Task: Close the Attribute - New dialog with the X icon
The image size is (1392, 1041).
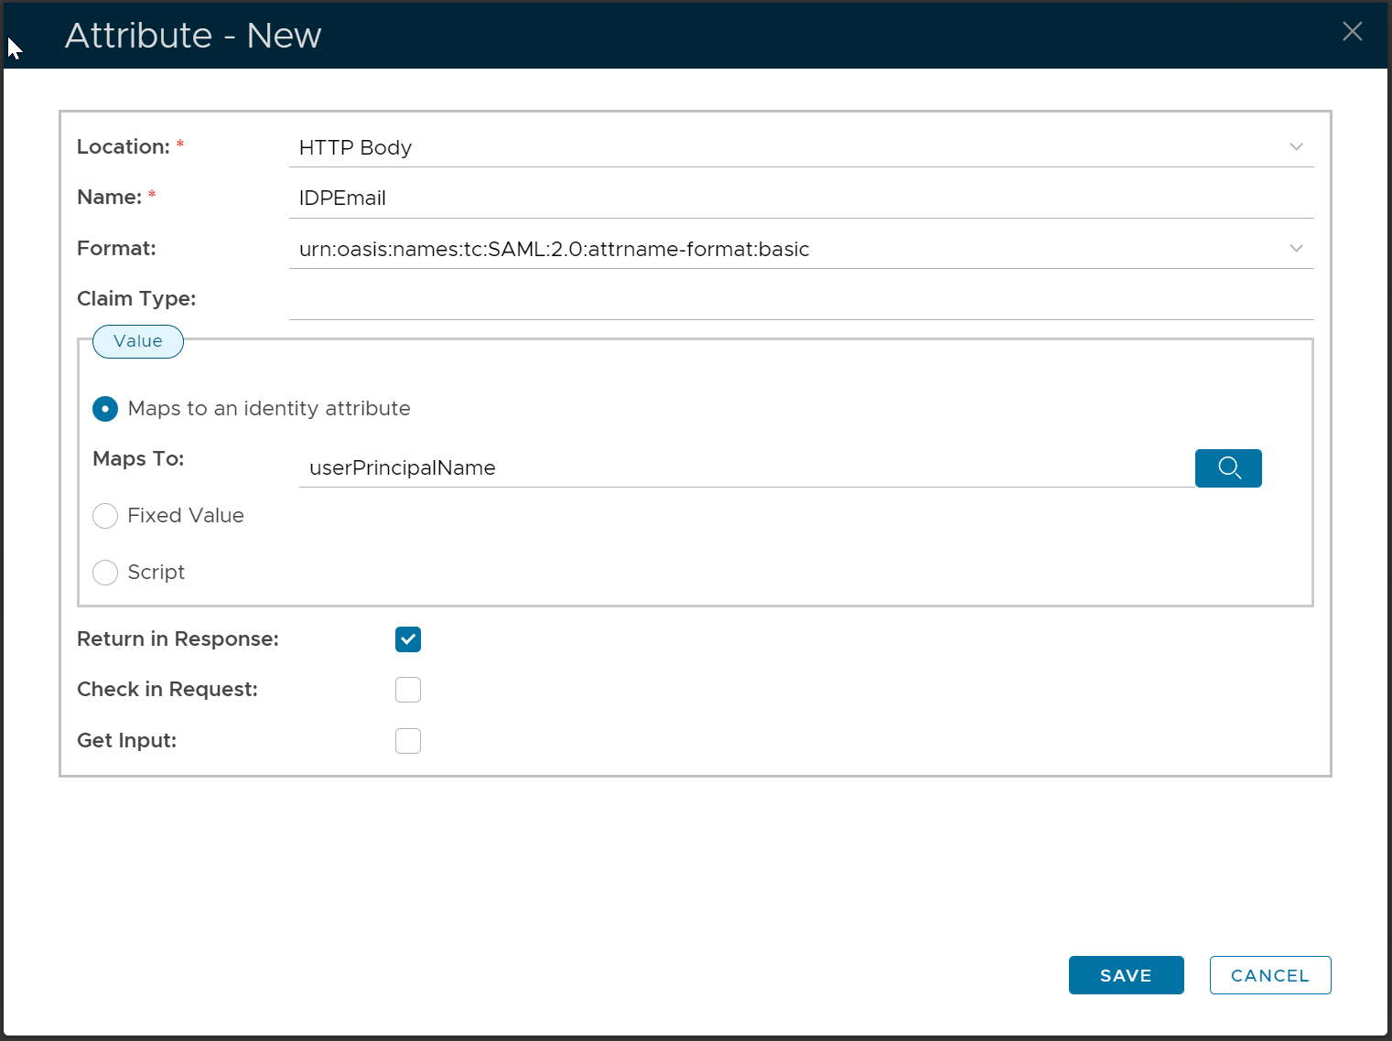Action: point(1352,32)
